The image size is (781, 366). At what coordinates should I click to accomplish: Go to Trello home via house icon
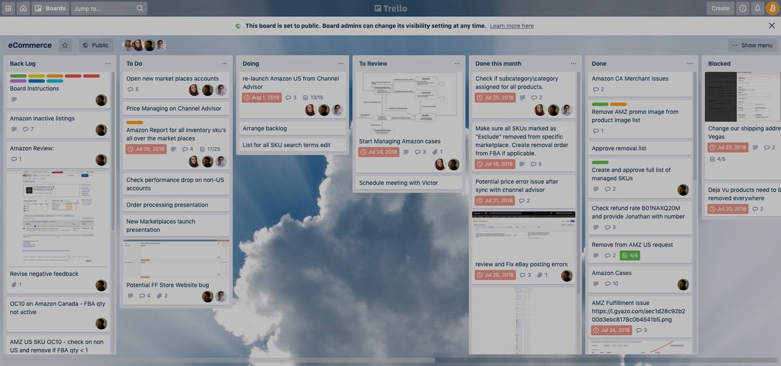tap(23, 8)
